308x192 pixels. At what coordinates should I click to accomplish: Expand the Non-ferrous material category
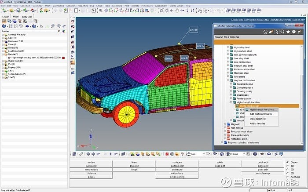[225, 127]
